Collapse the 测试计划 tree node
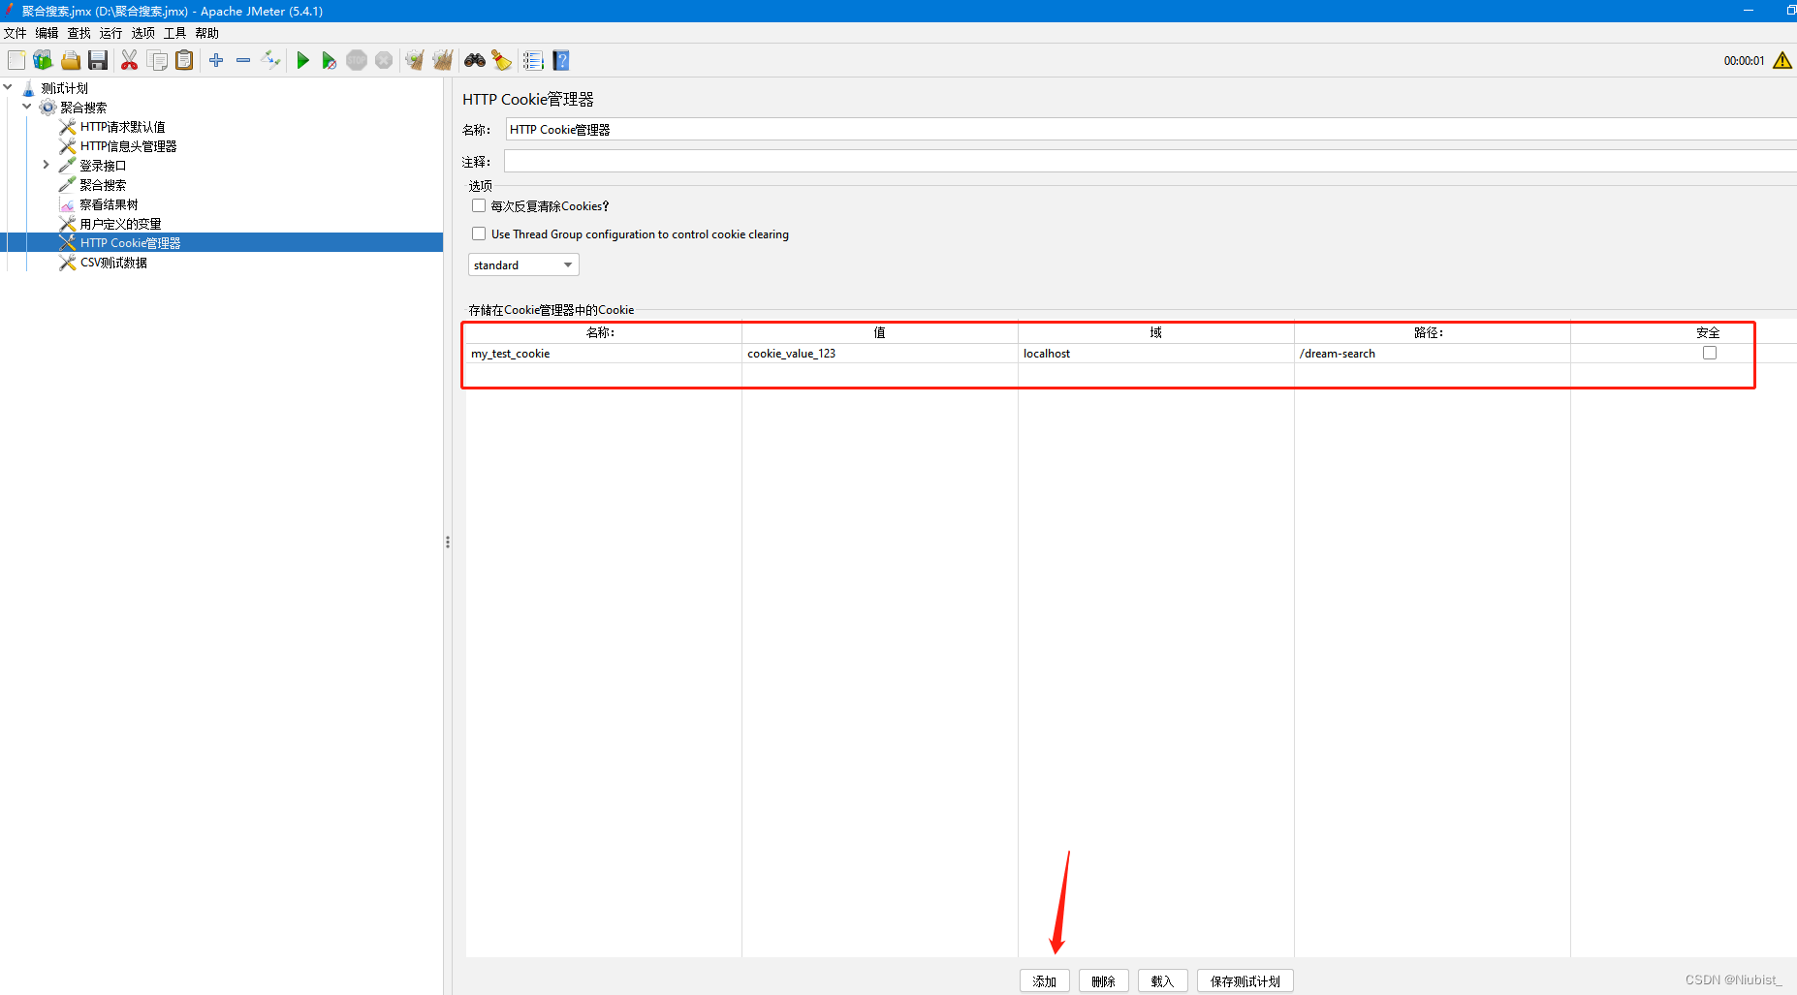Screen dimensions: 1797x995 click(x=8, y=87)
